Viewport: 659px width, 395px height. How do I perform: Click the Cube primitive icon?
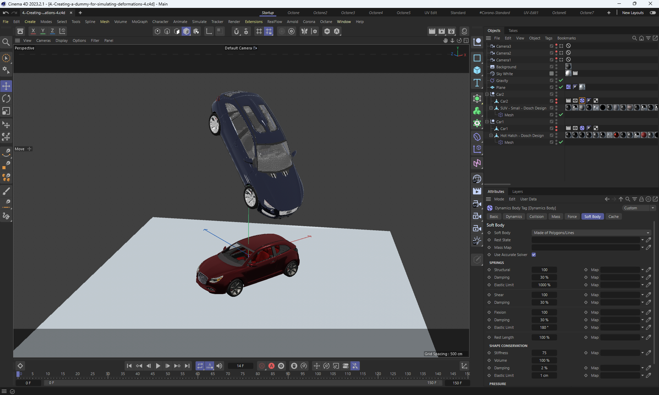(477, 70)
